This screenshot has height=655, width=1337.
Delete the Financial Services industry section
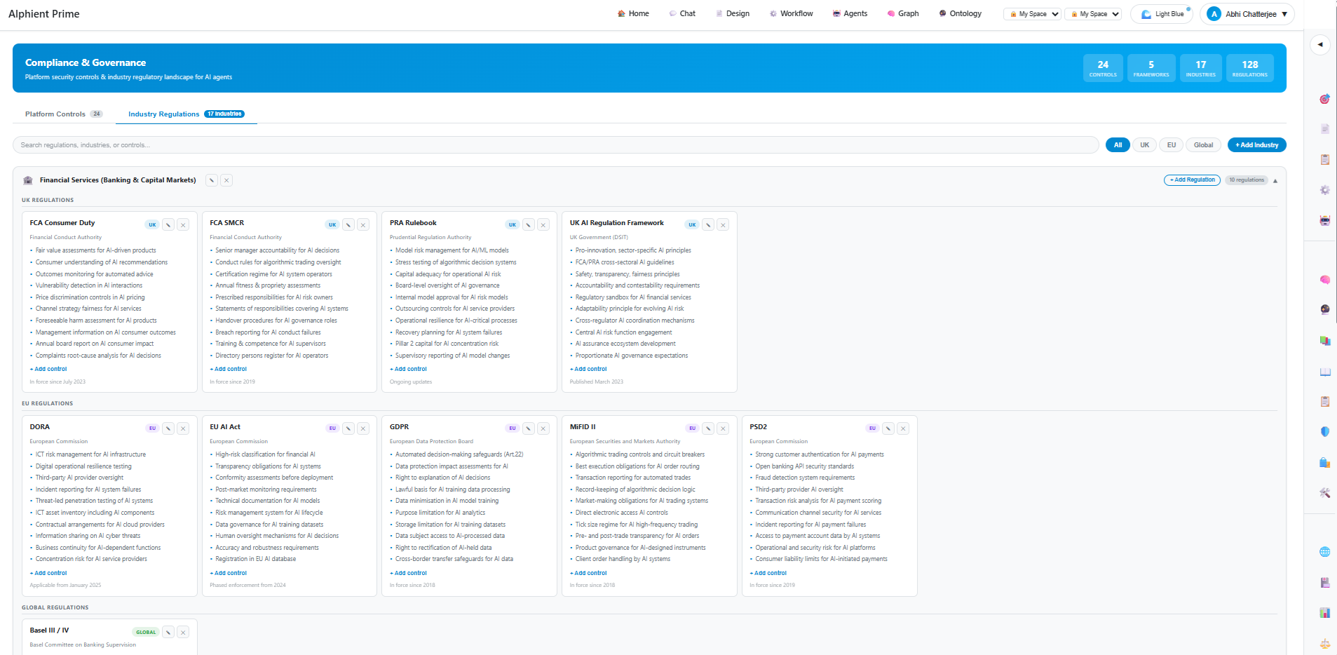pos(226,180)
